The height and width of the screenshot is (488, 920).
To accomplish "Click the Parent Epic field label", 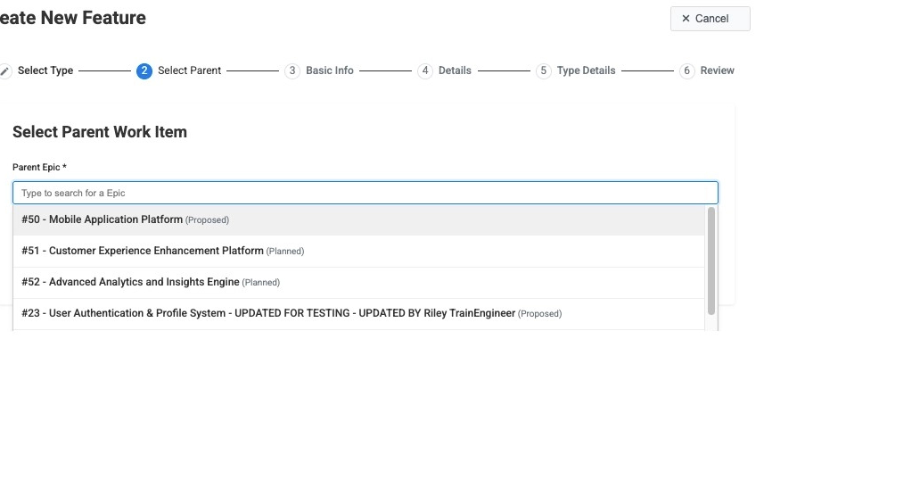I will pyautogui.click(x=39, y=168).
